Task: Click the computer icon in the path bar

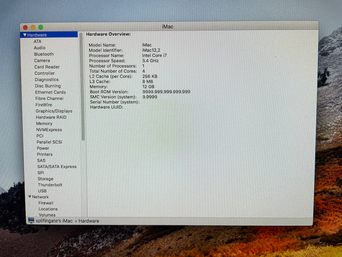Action: click(31, 221)
